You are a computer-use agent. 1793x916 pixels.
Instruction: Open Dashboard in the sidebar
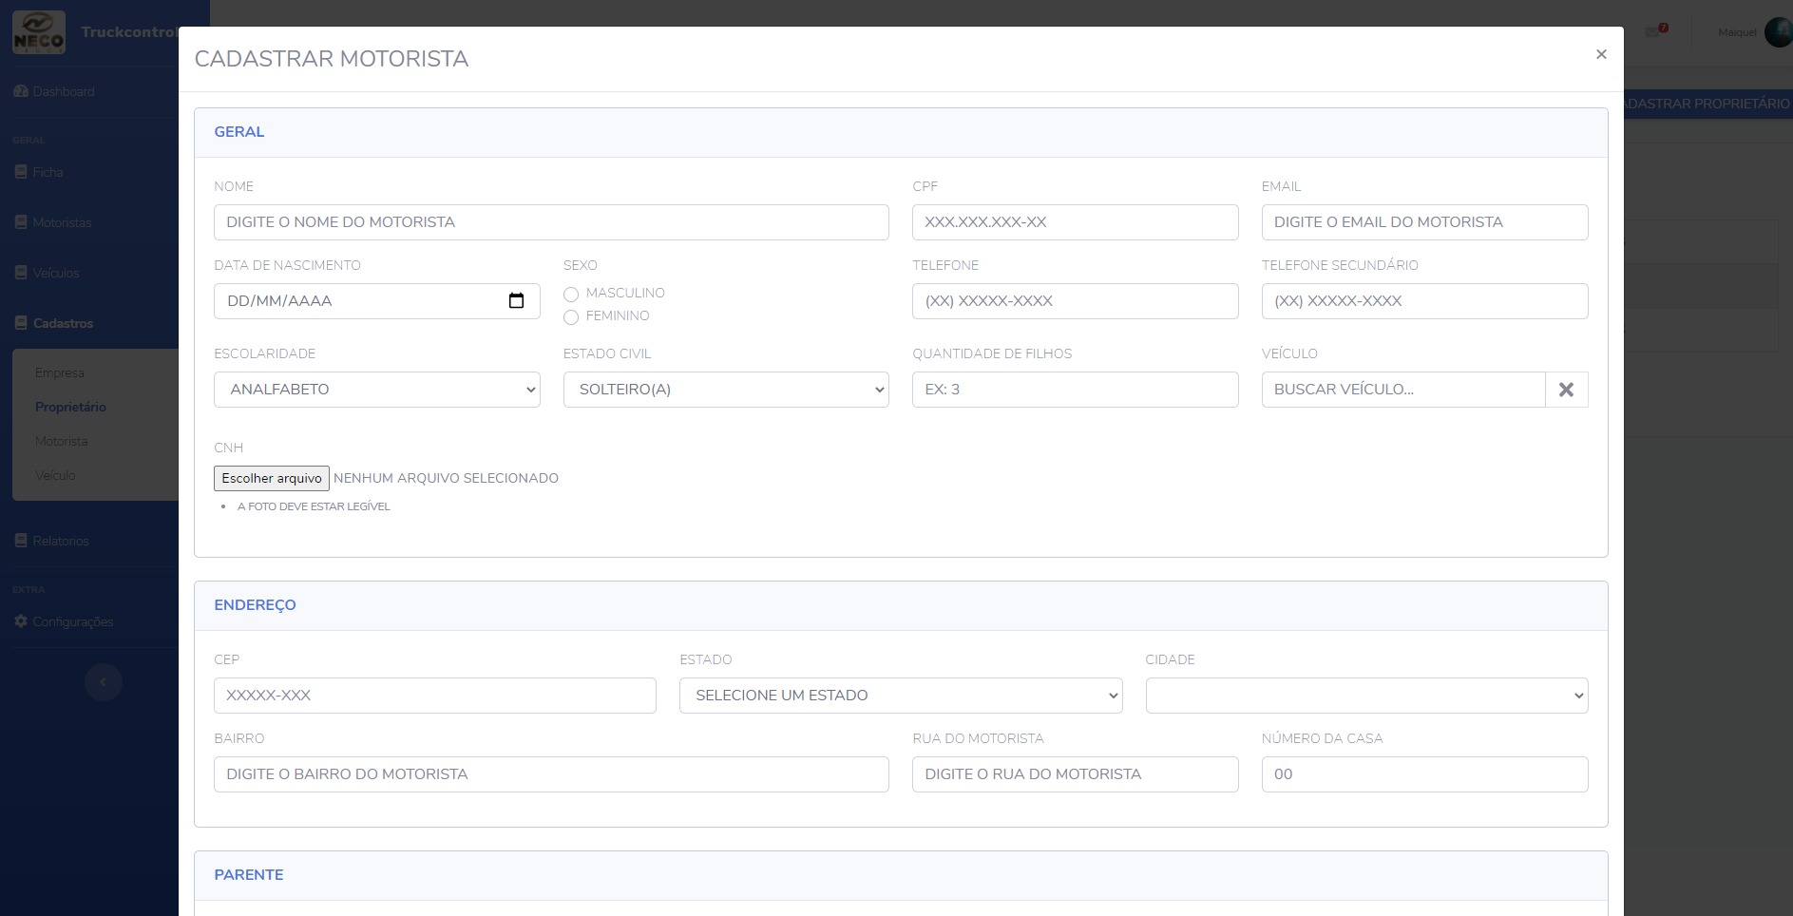(x=63, y=91)
